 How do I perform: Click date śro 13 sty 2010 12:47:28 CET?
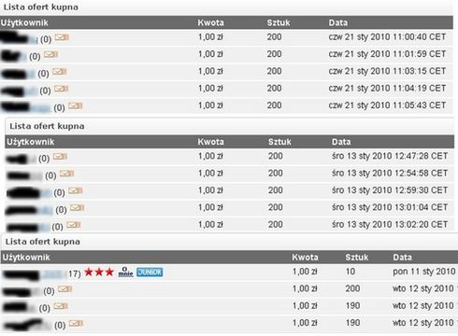390,156
